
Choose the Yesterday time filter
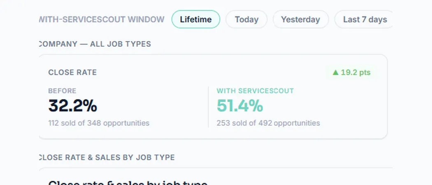click(301, 20)
